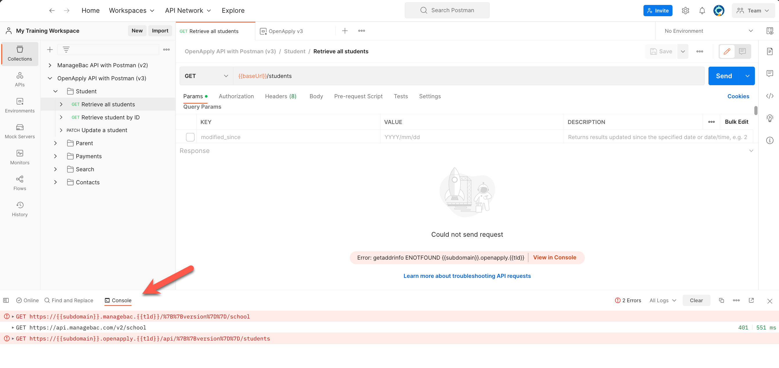
Task: Open the request info icon
Action: click(x=770, y=140)
